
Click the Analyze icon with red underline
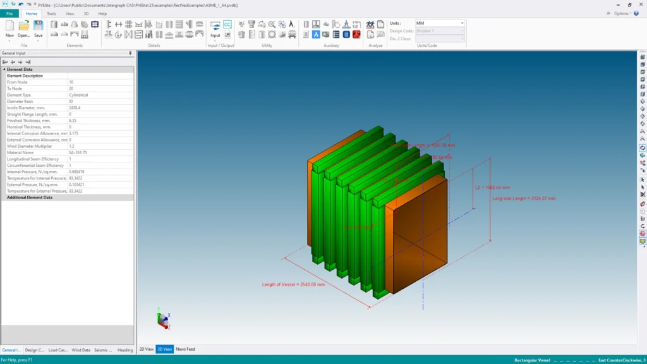370,25
